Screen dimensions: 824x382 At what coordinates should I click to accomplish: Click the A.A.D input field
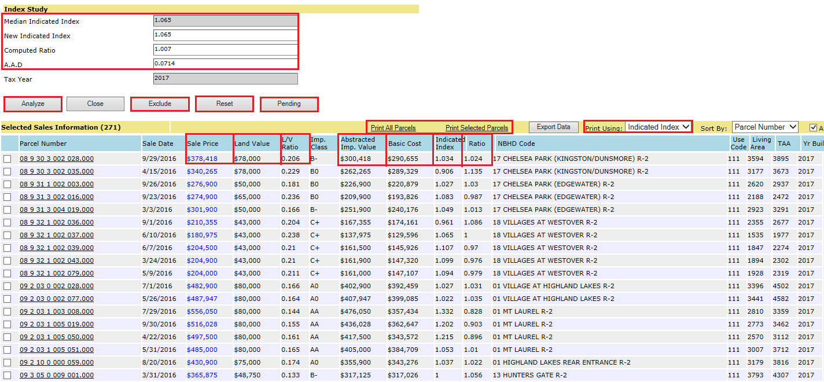coord(226,64)
